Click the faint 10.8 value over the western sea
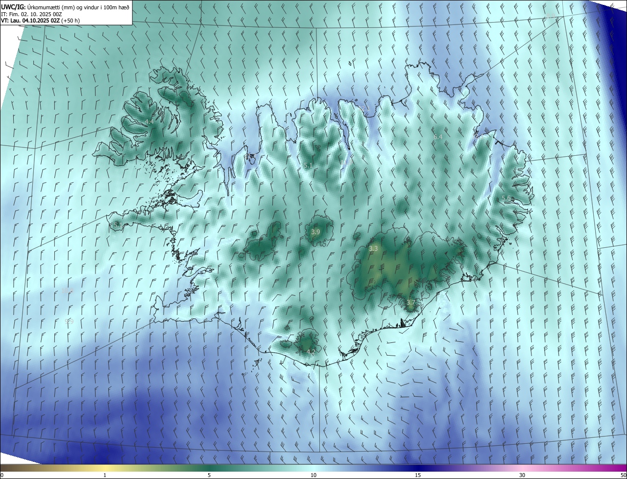The height and width of the screenshot is (479, 627). click(68, 291)
